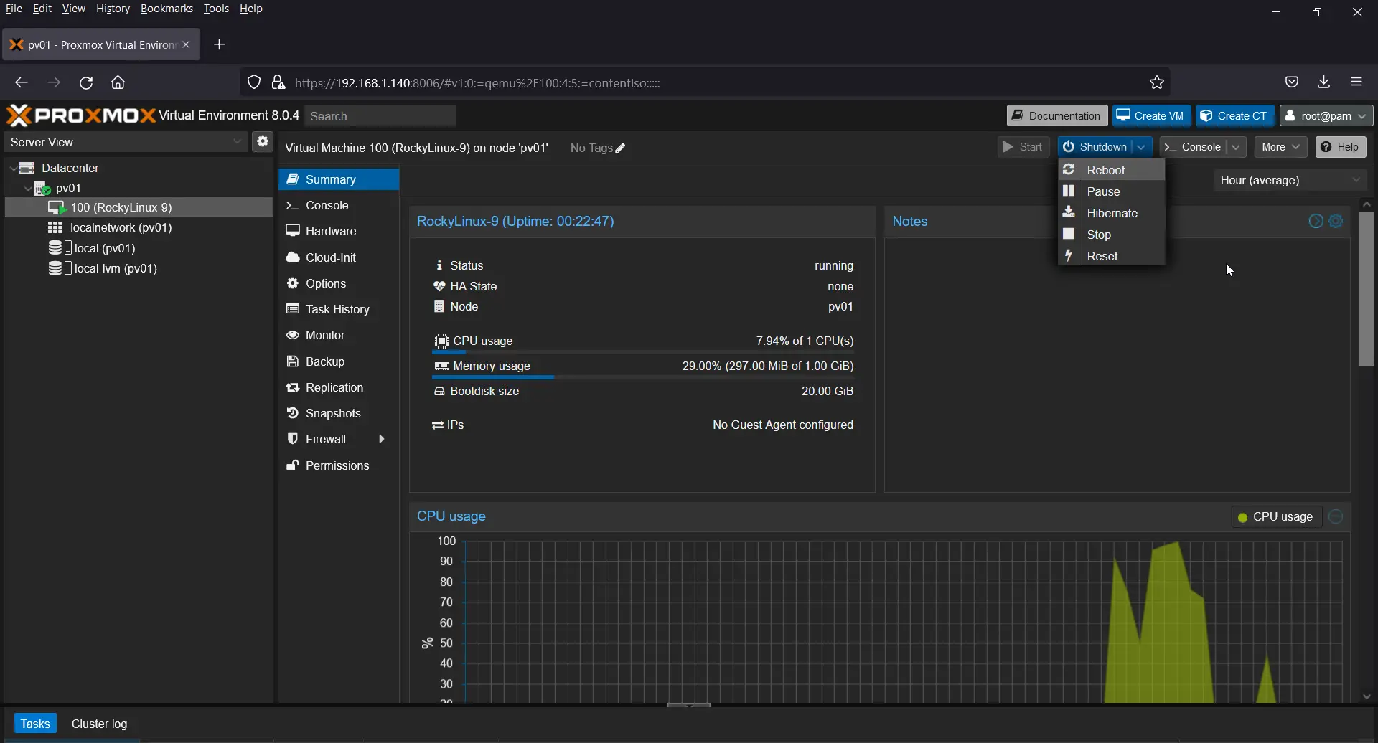Open the Monitor panel

click(338, 336)
